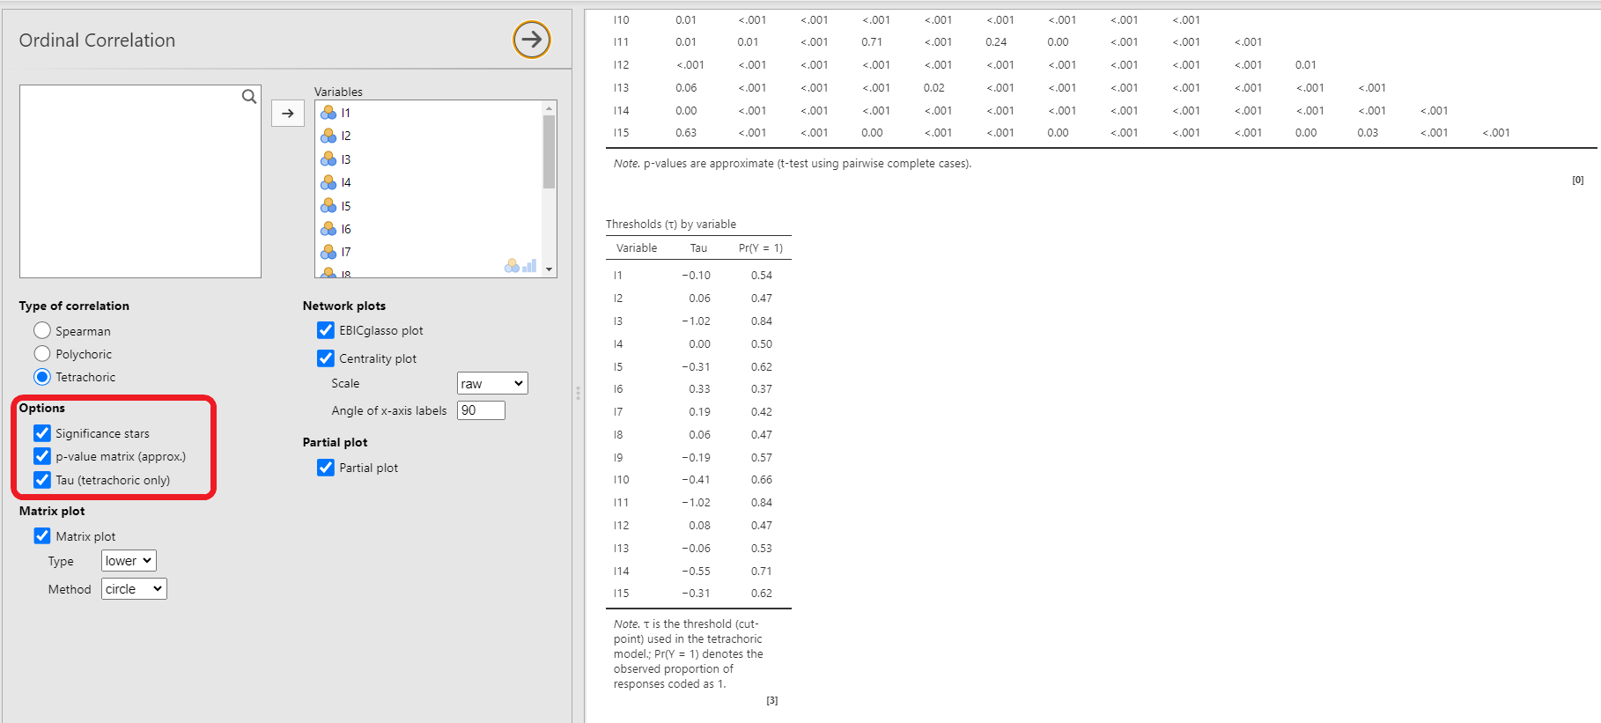Toggle the Centrality plot checkbox

coord(326,358)
